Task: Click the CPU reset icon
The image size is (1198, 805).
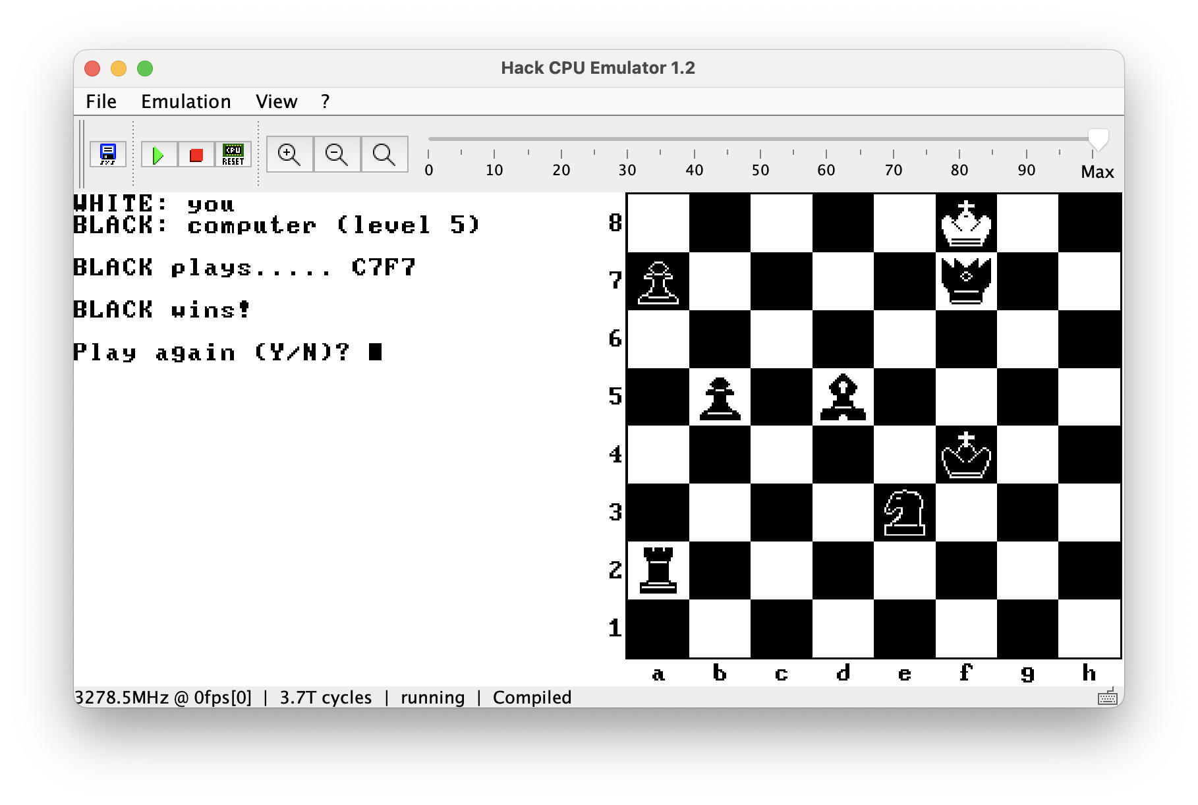Action: click(x=233, y=155)
